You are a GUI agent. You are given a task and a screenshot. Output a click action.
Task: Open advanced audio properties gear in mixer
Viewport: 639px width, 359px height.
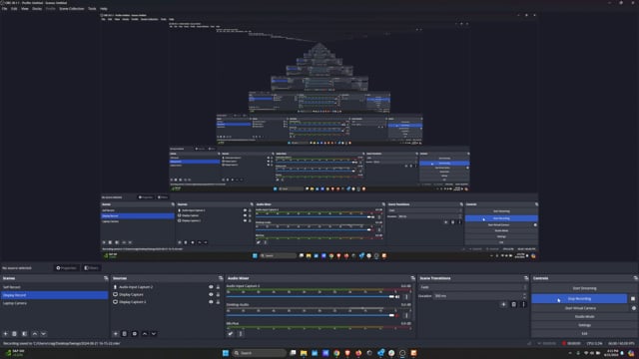231,334
